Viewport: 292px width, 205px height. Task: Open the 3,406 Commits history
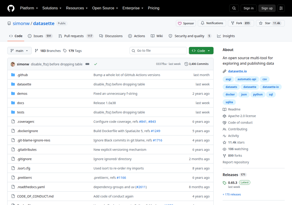pyautogui.click(x=196, y=64)
